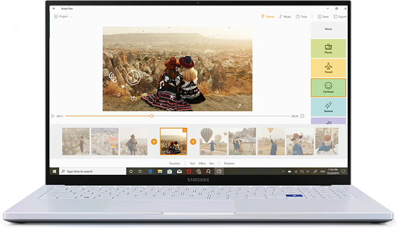Open the Effect option

click(202, 163)
